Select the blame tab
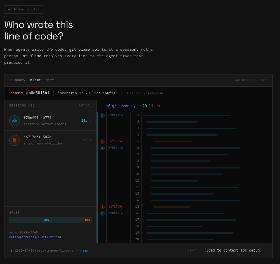Viewport: 280px width, 264px height. tap(35, 80)
